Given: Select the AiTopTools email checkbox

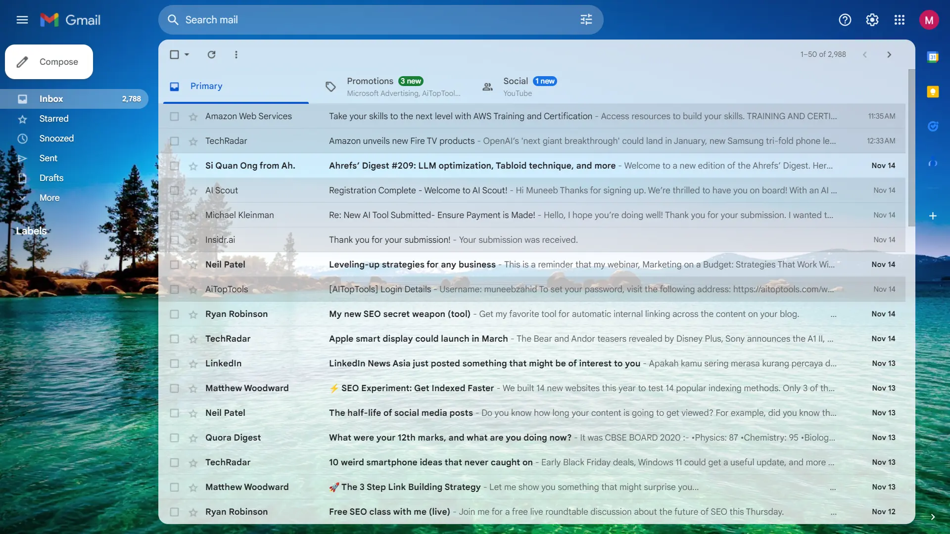Looking at the screenshot, I should point(174,289).
